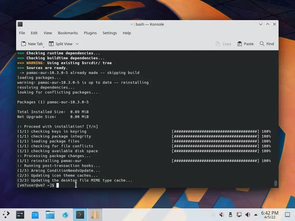Click the Copy toolbar button
The height and width of the screenshot is (221, 295).
(x=223, y=44)
